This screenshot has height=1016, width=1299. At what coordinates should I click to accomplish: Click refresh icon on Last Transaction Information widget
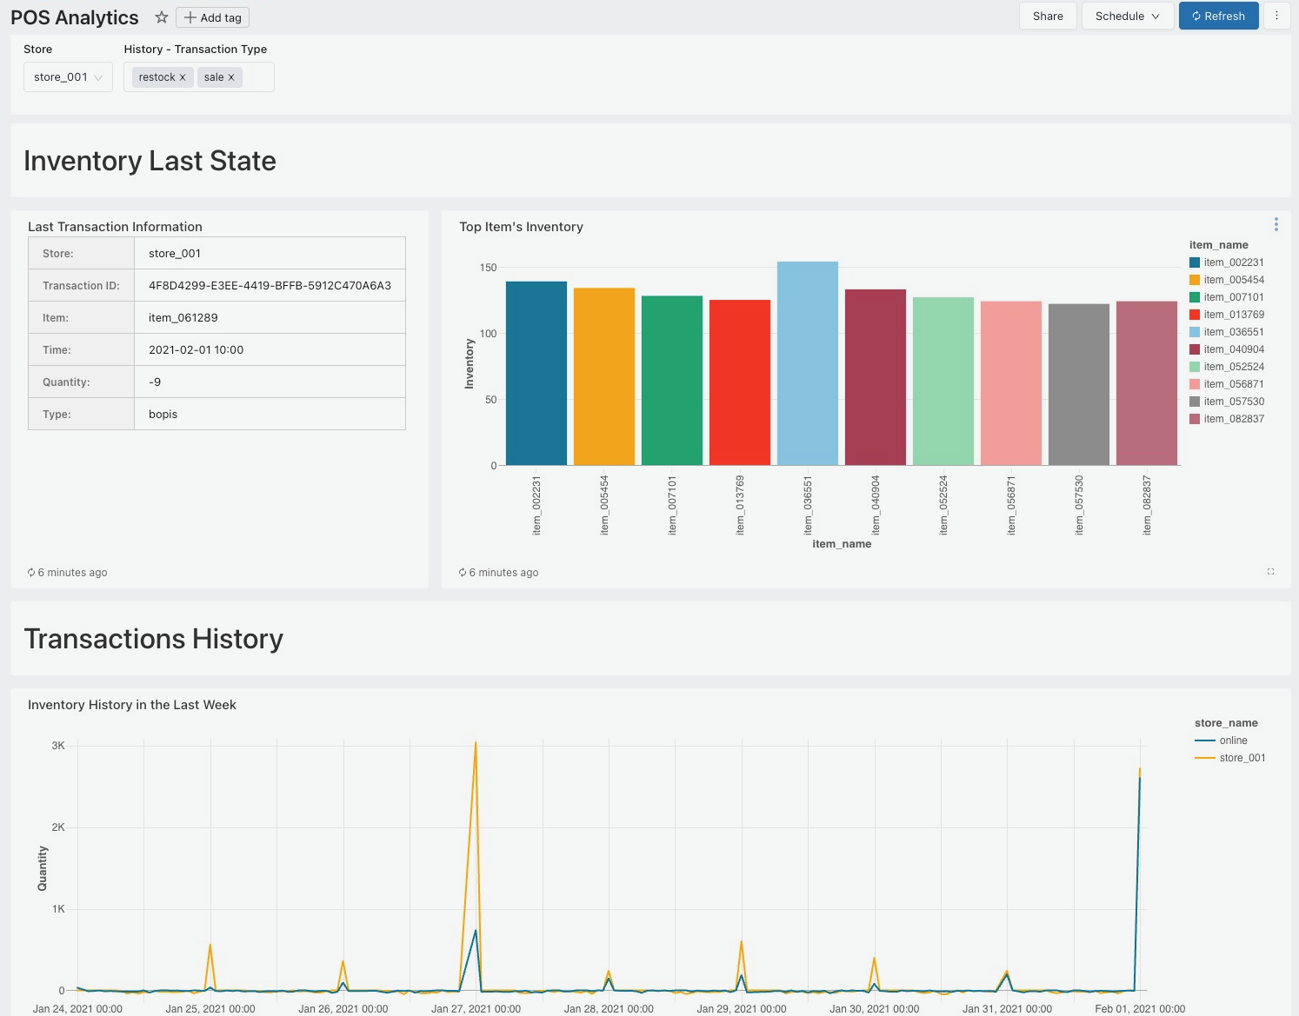[31, 573]
